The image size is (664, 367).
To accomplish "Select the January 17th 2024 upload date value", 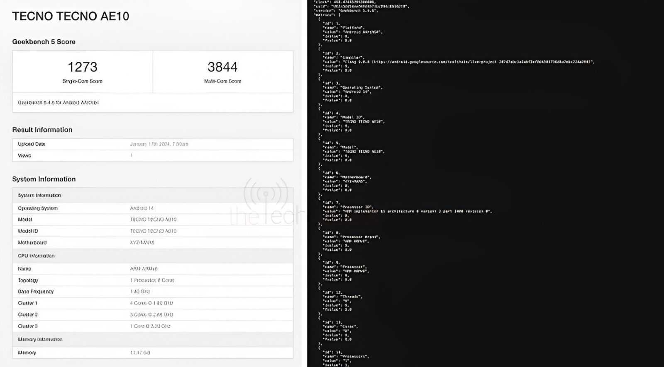I will click(x=159, y=144).
